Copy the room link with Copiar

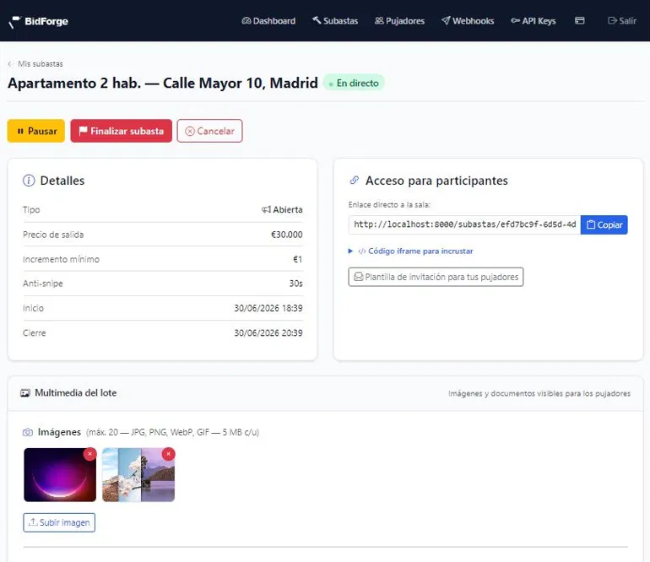[604, 224]
